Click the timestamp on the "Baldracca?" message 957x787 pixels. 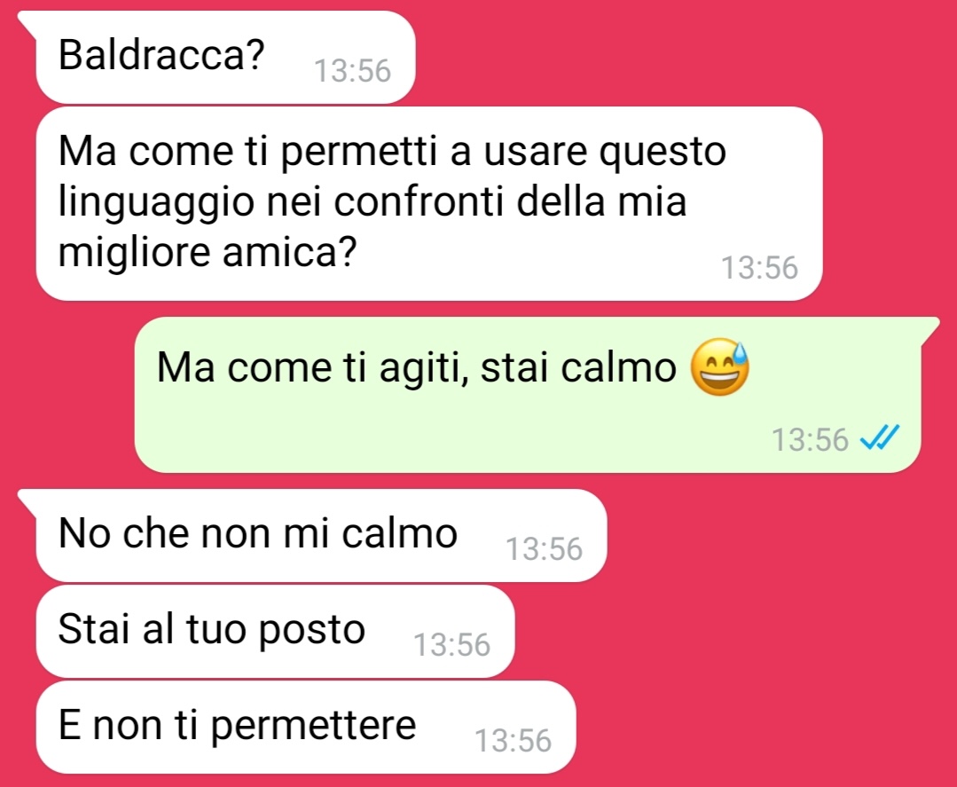(352, 71)
